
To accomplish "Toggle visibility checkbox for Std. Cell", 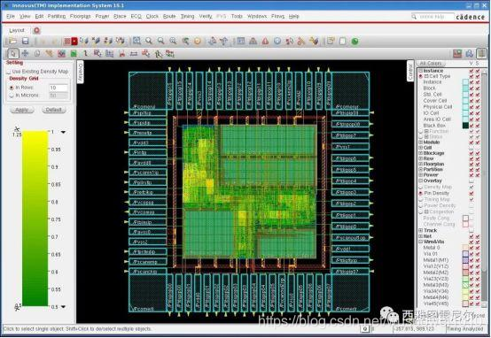I will click(x=472, y=95).
